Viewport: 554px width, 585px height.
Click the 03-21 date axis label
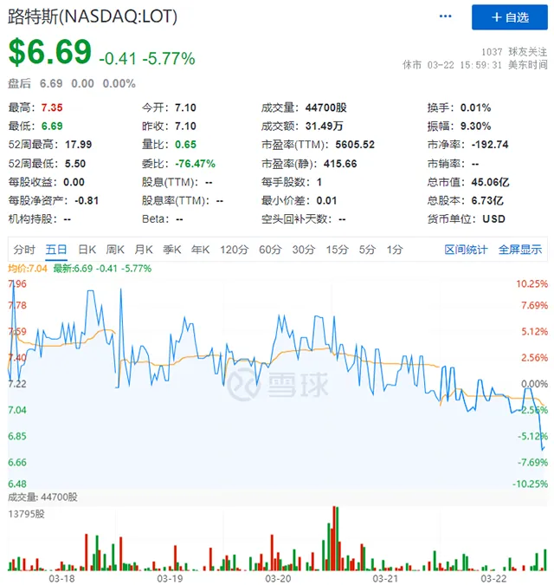(385, 578)
